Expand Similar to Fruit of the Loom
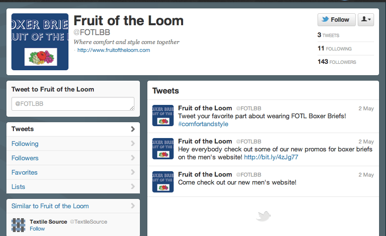The width and height of the screenshot is (386, 236). click(73, 206)
